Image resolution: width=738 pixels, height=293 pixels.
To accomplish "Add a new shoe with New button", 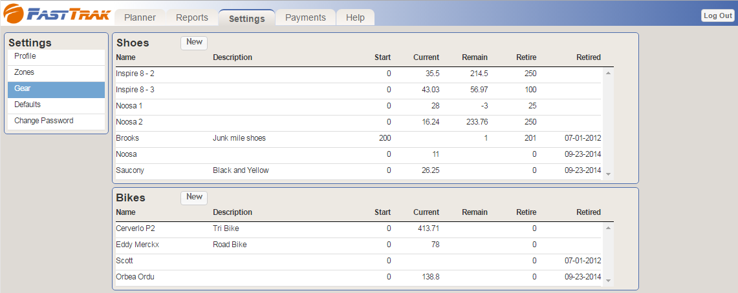I will 194,43.
